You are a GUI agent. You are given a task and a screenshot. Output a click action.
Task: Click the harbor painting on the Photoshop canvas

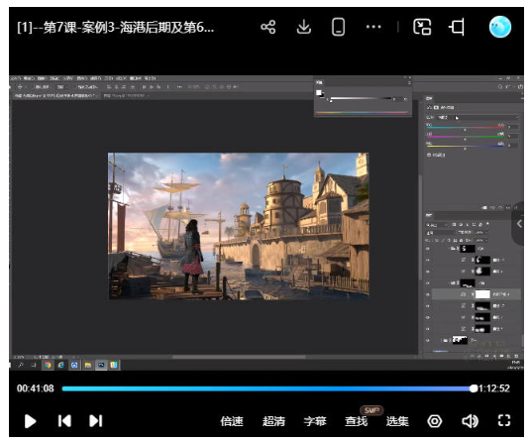[239, 226]
